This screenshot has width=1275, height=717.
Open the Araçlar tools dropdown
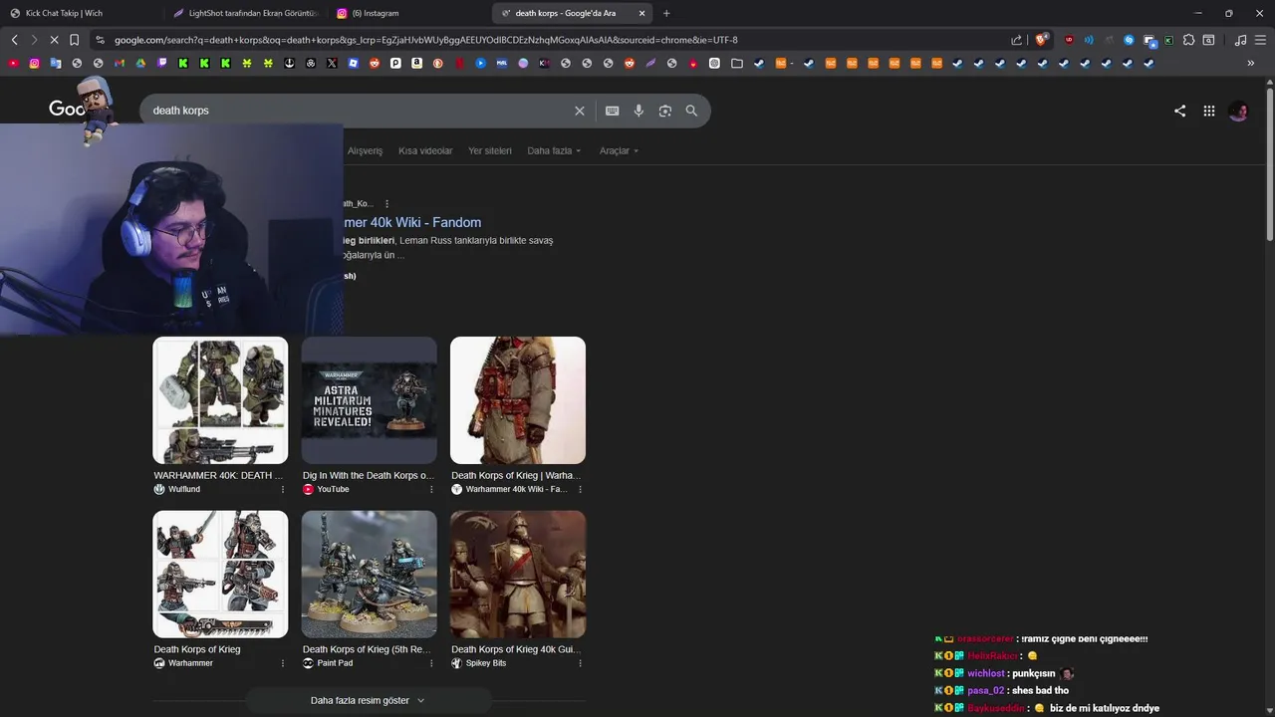coord(619,150)
